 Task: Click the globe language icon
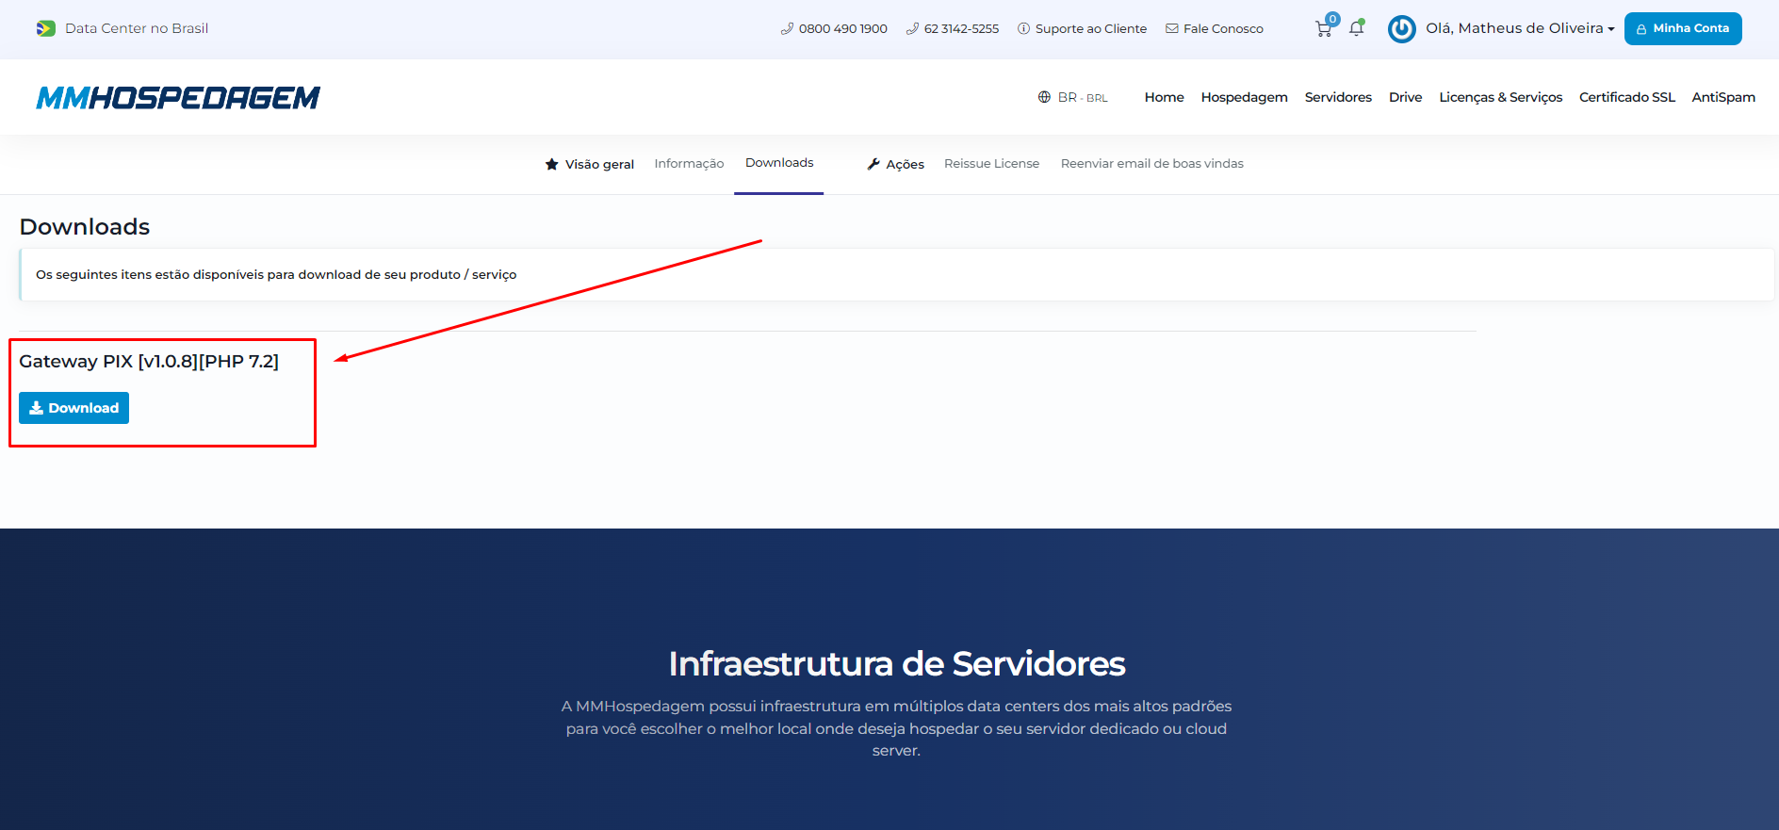[1044, 97]
